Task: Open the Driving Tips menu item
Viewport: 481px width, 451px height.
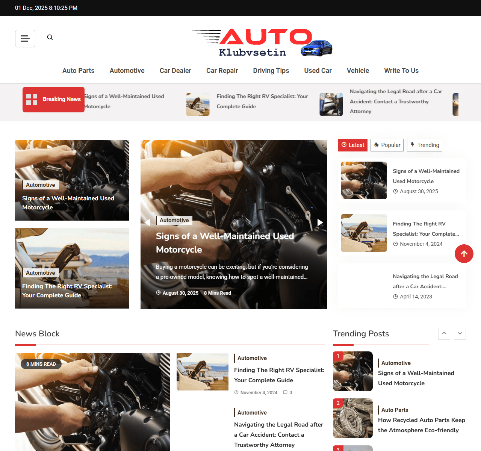Action: click(x=271, y=71)
